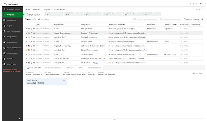Click the red flag in the events list

coord(26,46)
